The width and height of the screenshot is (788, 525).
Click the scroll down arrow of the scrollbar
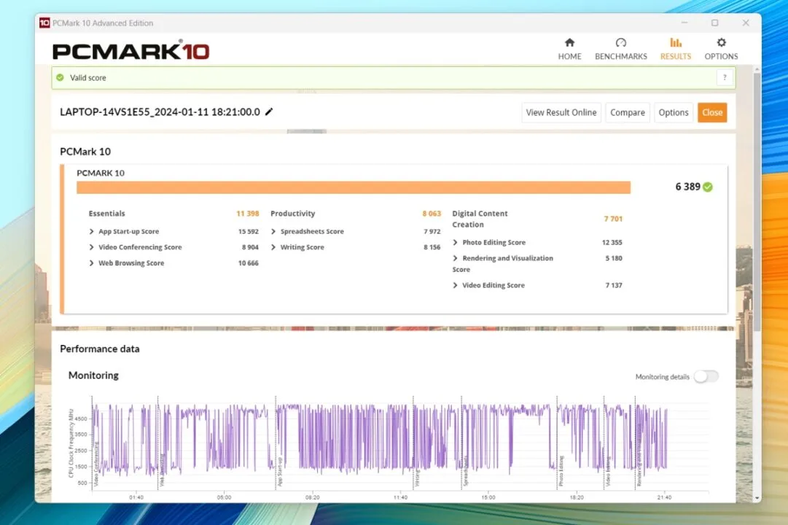(757, 498)
